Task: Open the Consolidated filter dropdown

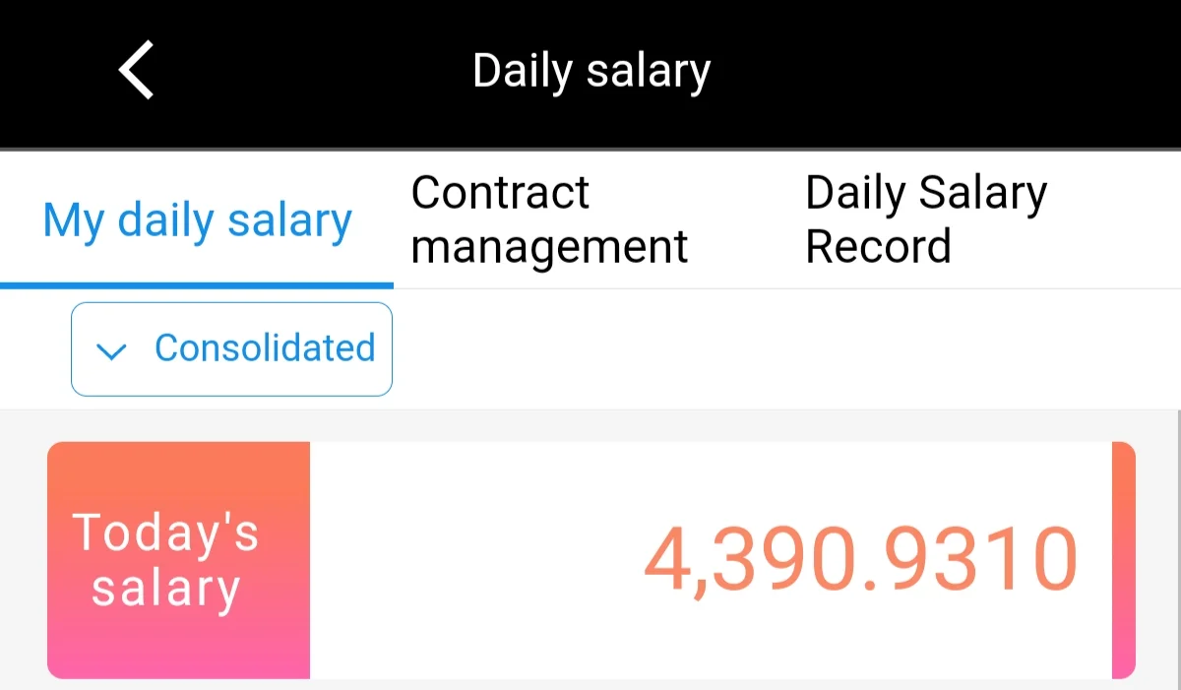Action: 231,349
